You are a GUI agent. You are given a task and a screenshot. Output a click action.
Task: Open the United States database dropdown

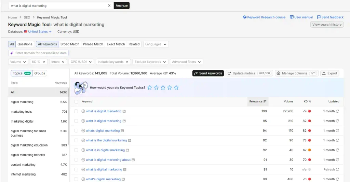(38, 32)
